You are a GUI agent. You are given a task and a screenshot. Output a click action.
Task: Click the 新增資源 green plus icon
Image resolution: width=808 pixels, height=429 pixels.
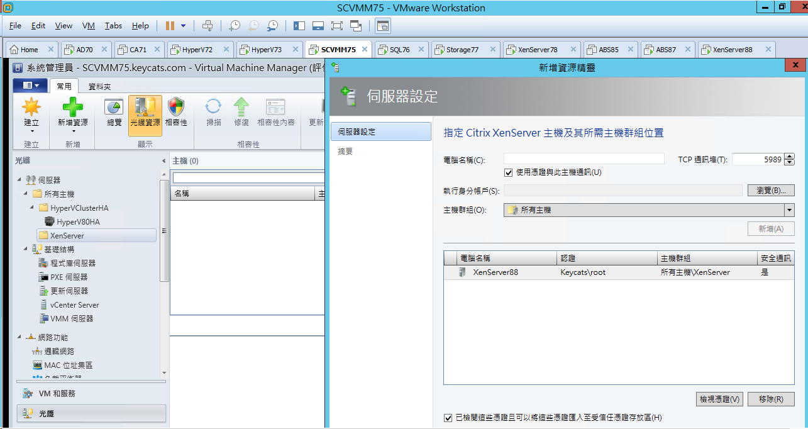pos(72,108)
